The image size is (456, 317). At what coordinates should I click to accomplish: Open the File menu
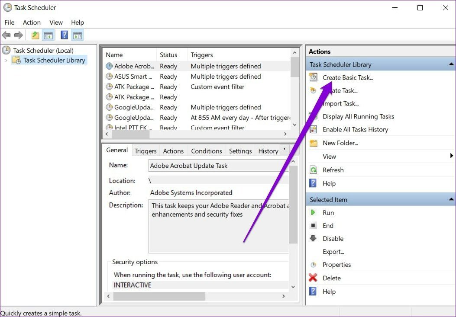pyautogui.click(x=10, y=22)
